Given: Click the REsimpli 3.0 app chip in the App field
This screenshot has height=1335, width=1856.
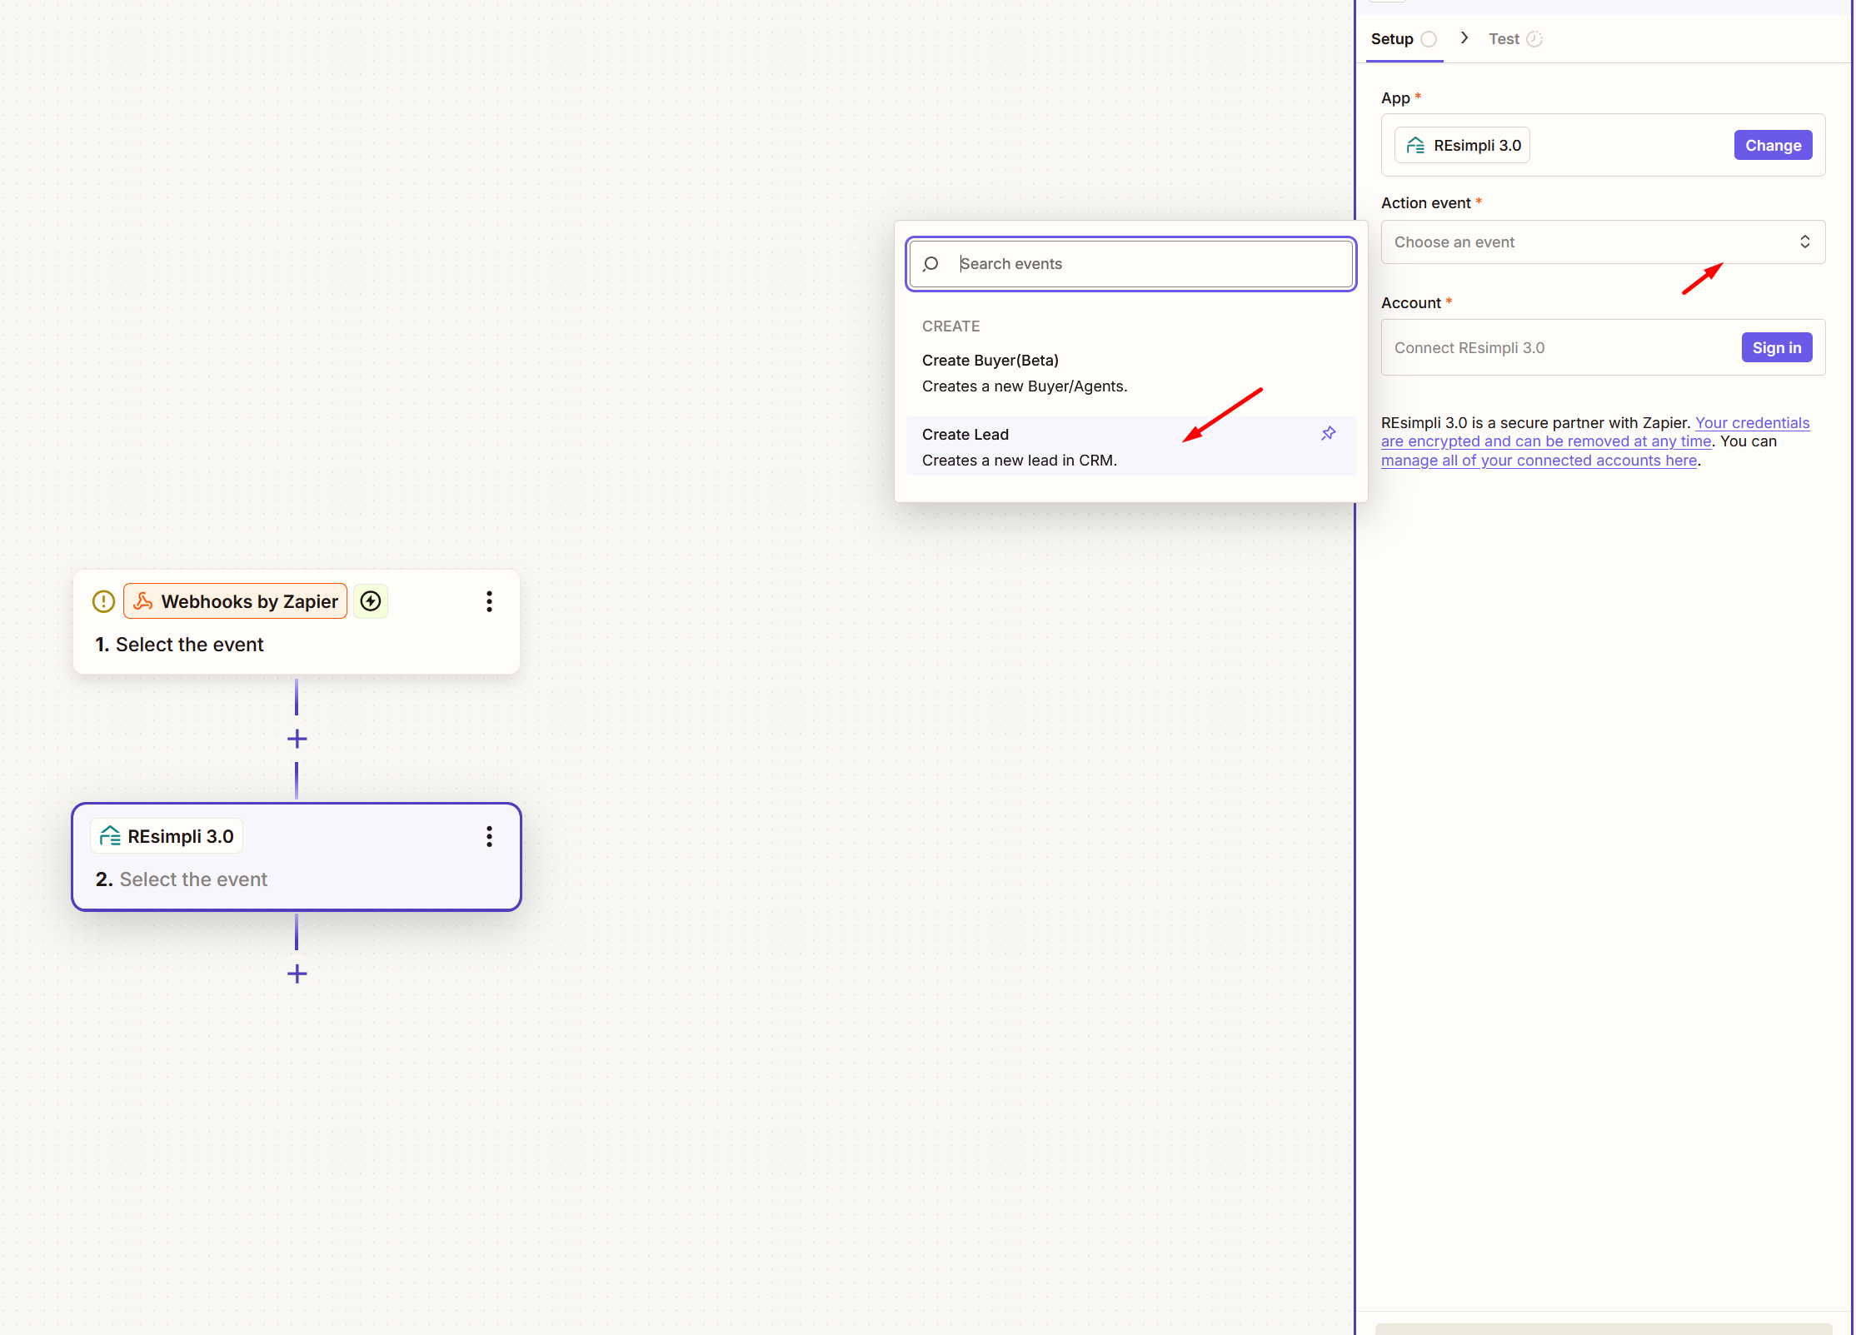Looking at the screenshot, I should pyautogui.click(x=1462, y=146).
